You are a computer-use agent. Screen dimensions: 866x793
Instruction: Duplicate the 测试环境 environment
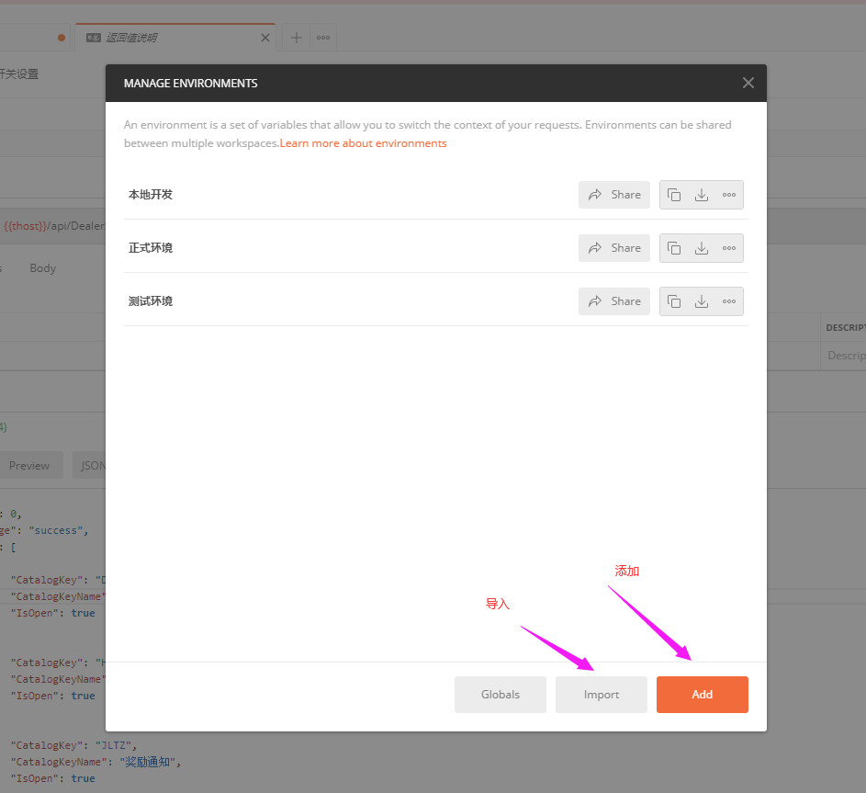[674, 301]
